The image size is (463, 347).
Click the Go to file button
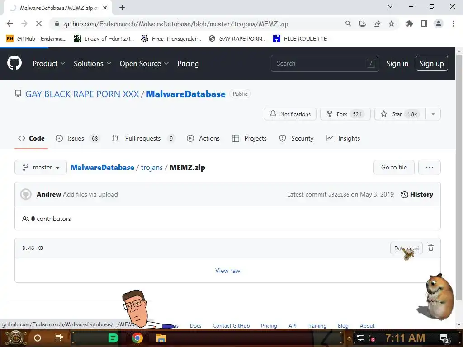394,167
